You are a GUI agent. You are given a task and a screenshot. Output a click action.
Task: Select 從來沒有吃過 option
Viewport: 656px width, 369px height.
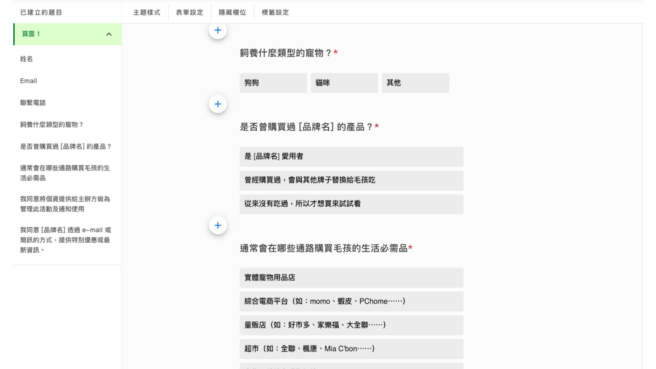tap(351, 204)
